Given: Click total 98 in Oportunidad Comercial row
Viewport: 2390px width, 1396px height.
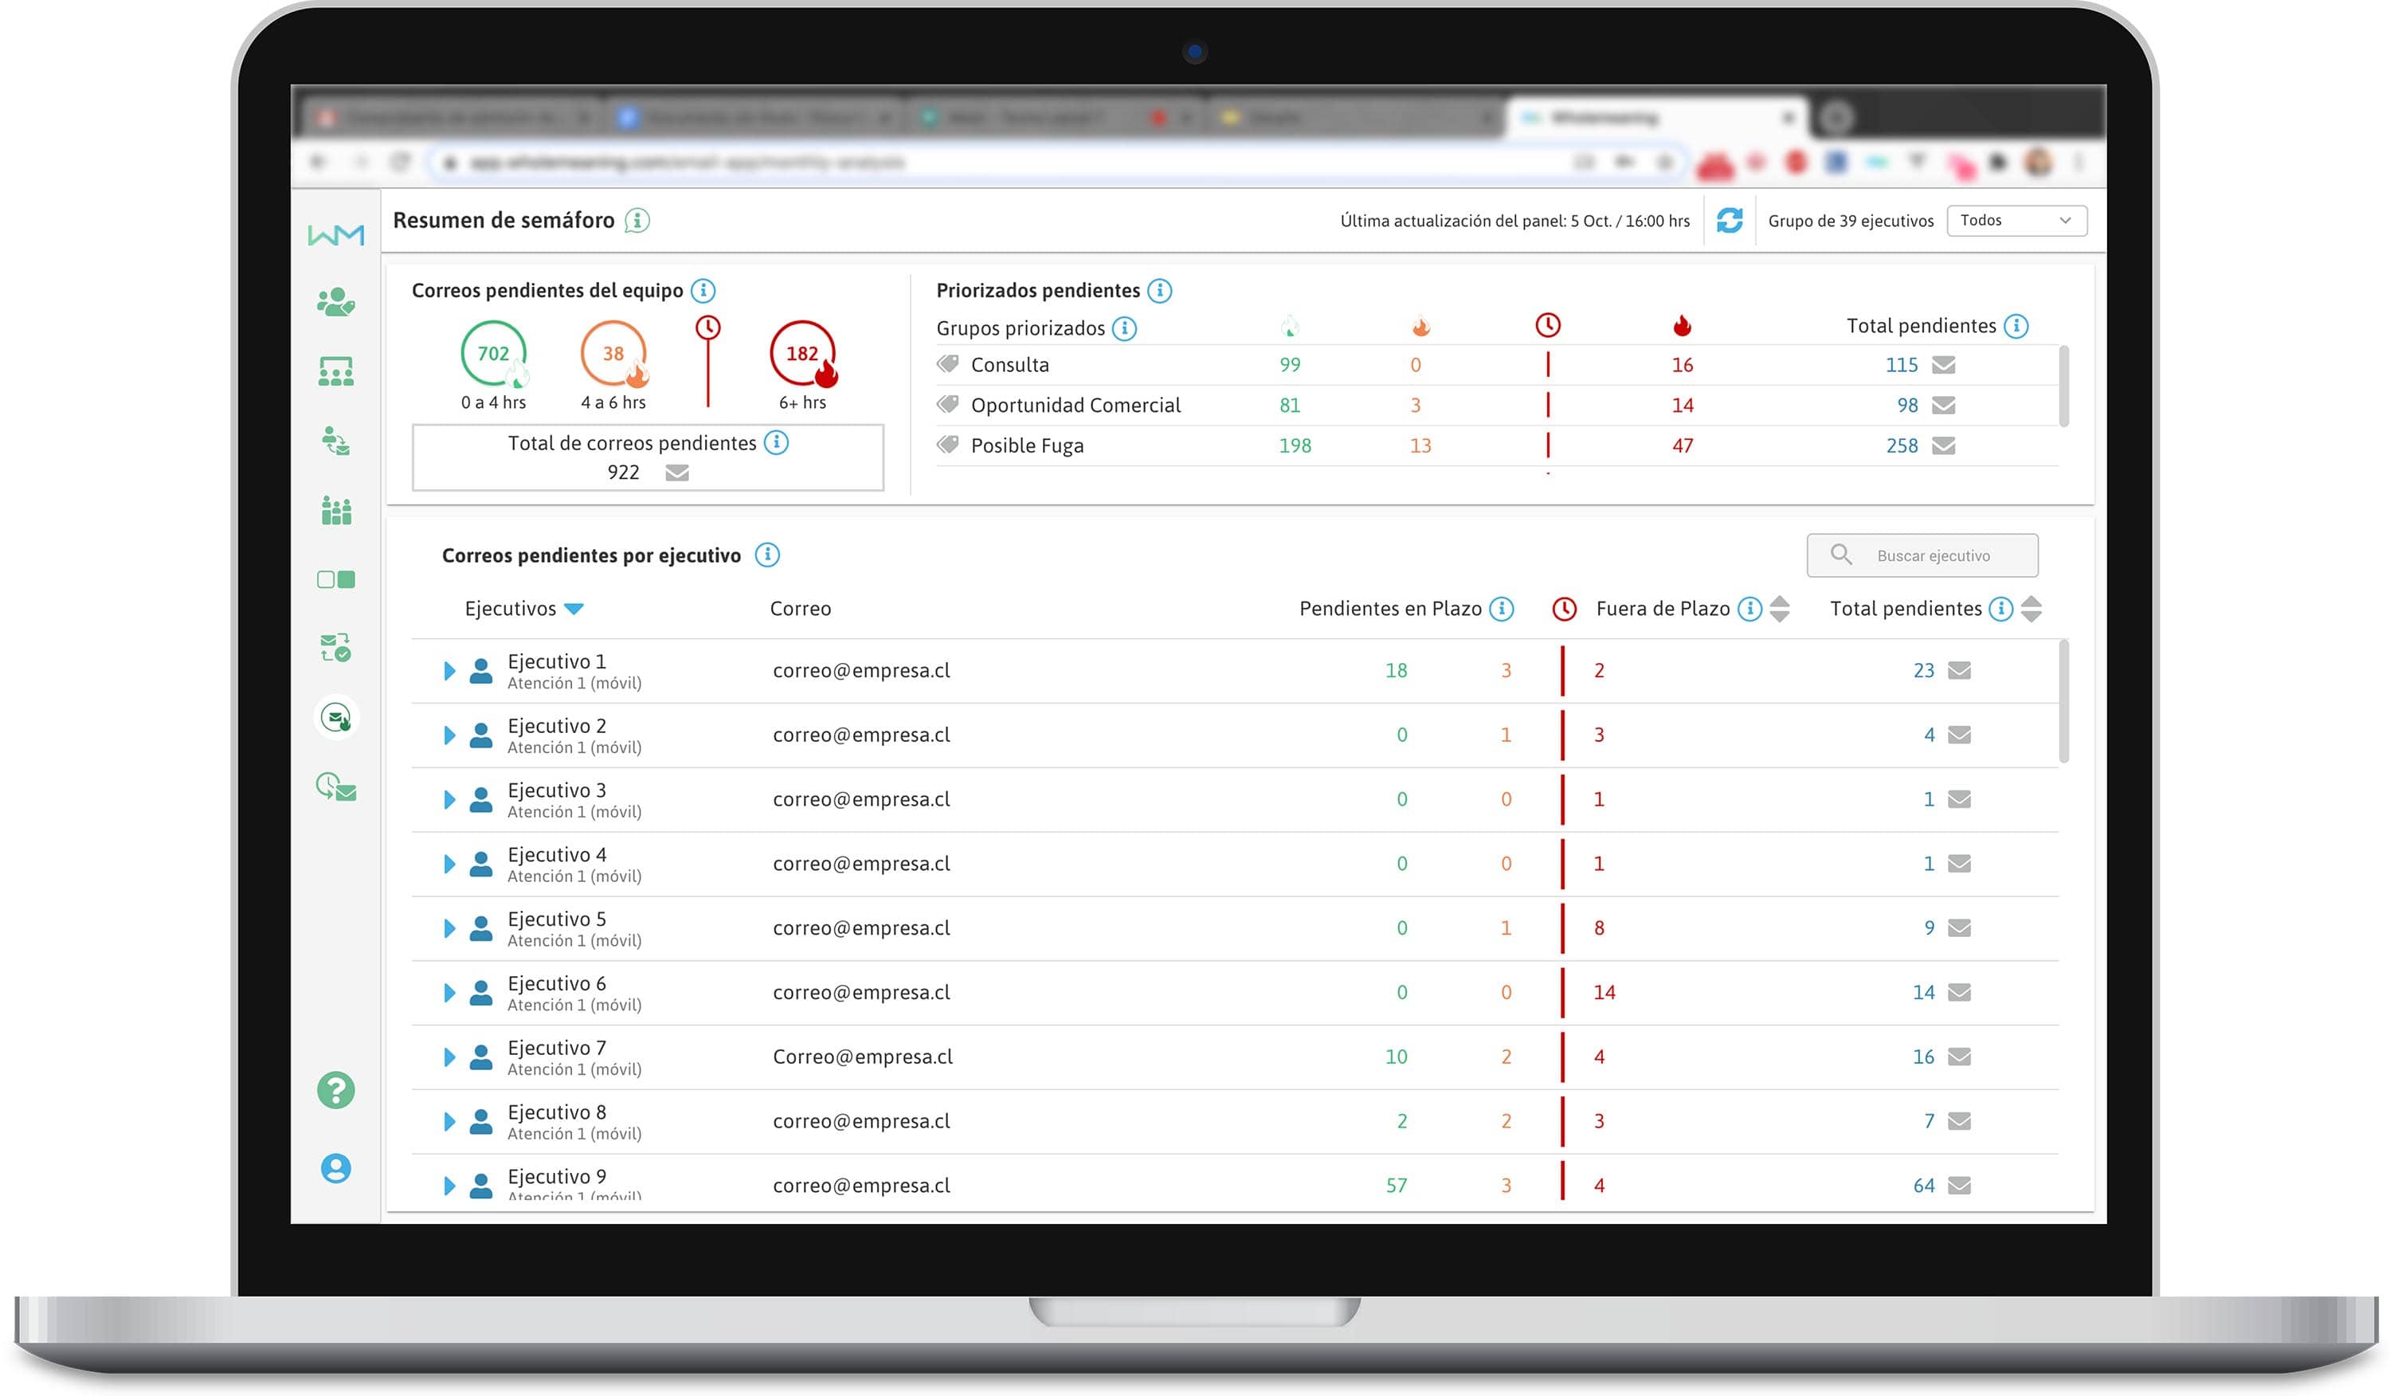Looking at the screenshot, I should coord(1906,406).
